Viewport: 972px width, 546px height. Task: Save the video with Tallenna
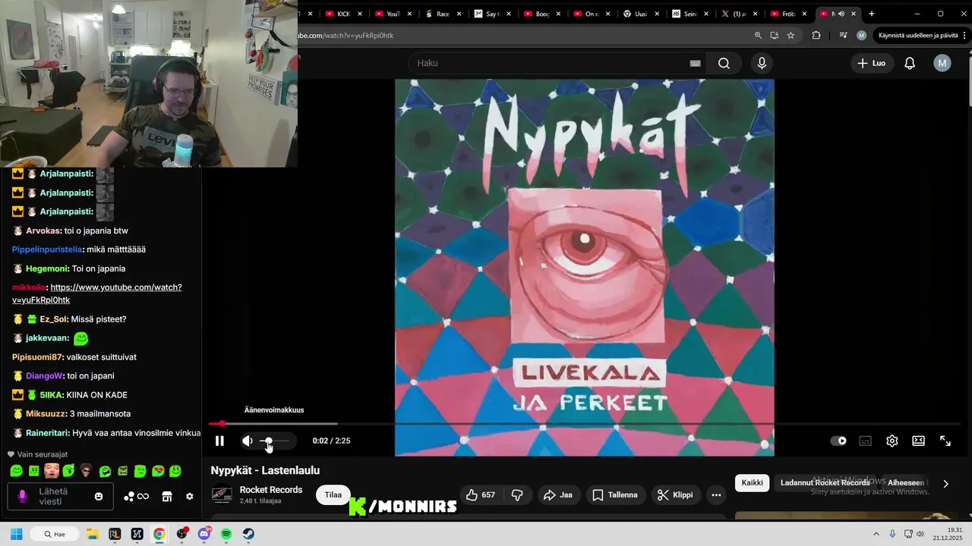(x=616, y=495)
